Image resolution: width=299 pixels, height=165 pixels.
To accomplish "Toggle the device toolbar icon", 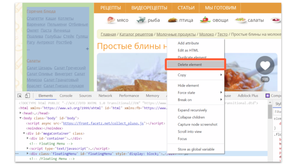I will tap(27, 95).
